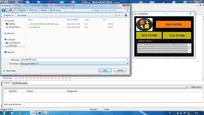The image size is (204, 115).
Task: Click the volume speaker tray icon
Action: coord(181,113)
